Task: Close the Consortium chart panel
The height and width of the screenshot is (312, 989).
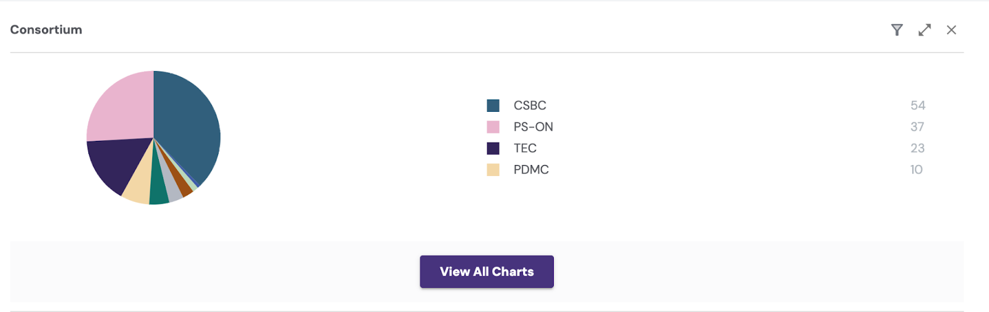Action: [951, 30]
